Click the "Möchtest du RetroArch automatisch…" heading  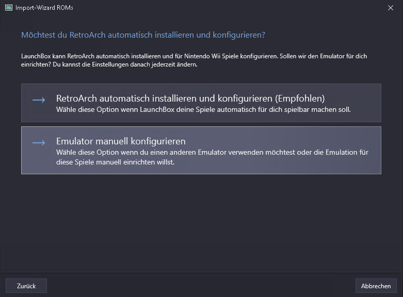143,35
